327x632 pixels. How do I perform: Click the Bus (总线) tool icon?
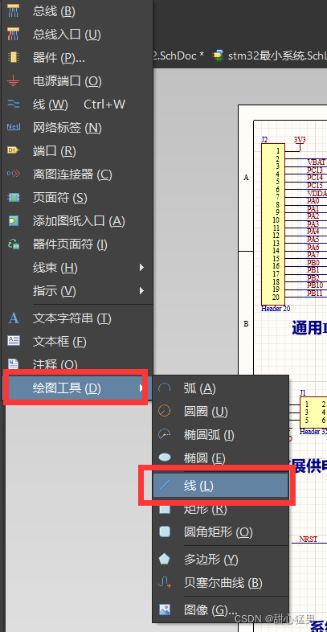click(14, 11)
